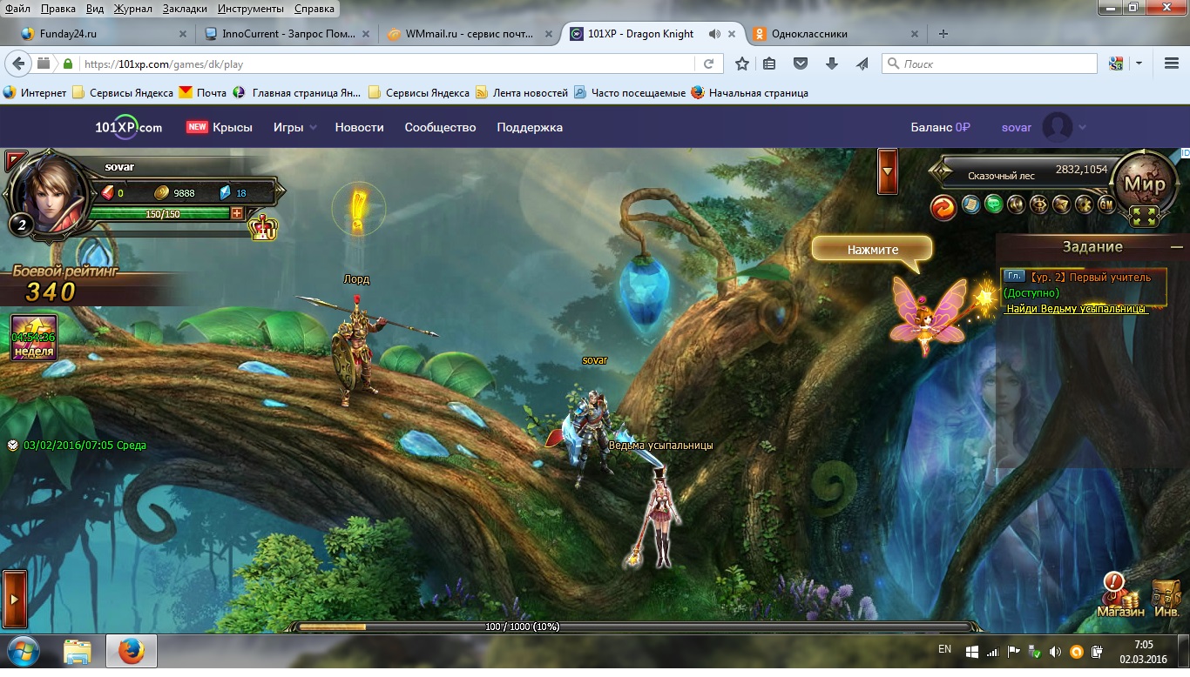Switch to the WMmail.ru tab
Screen dimensions: 1190x677
(470, 34)
